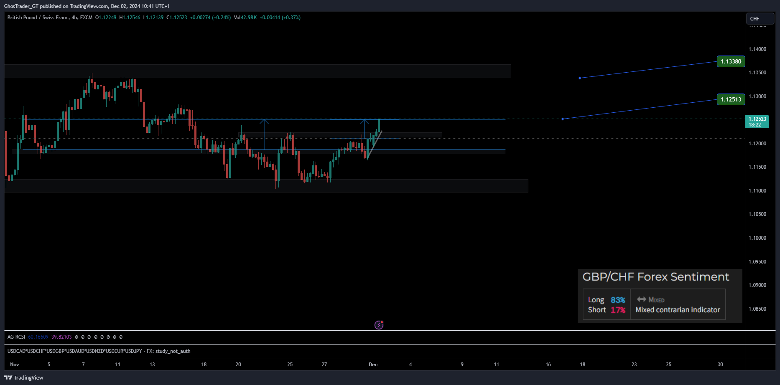Click the Nov label on the time axis
Image resolution: width=780 pixels, height=385 pixels.
click(x=15, y=365)
